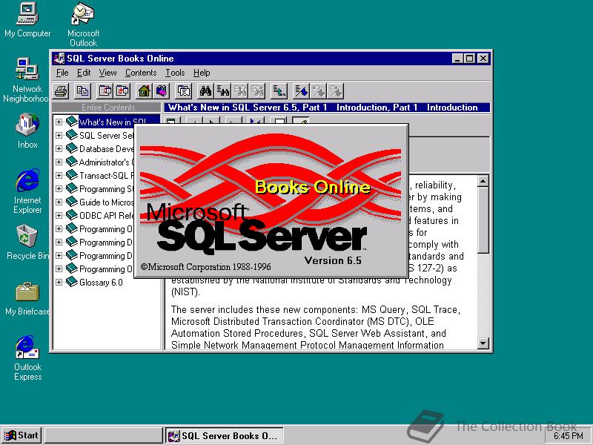593x445 pixels.
Task: Open the Contents menu
Action: click(x=141, y=73)
